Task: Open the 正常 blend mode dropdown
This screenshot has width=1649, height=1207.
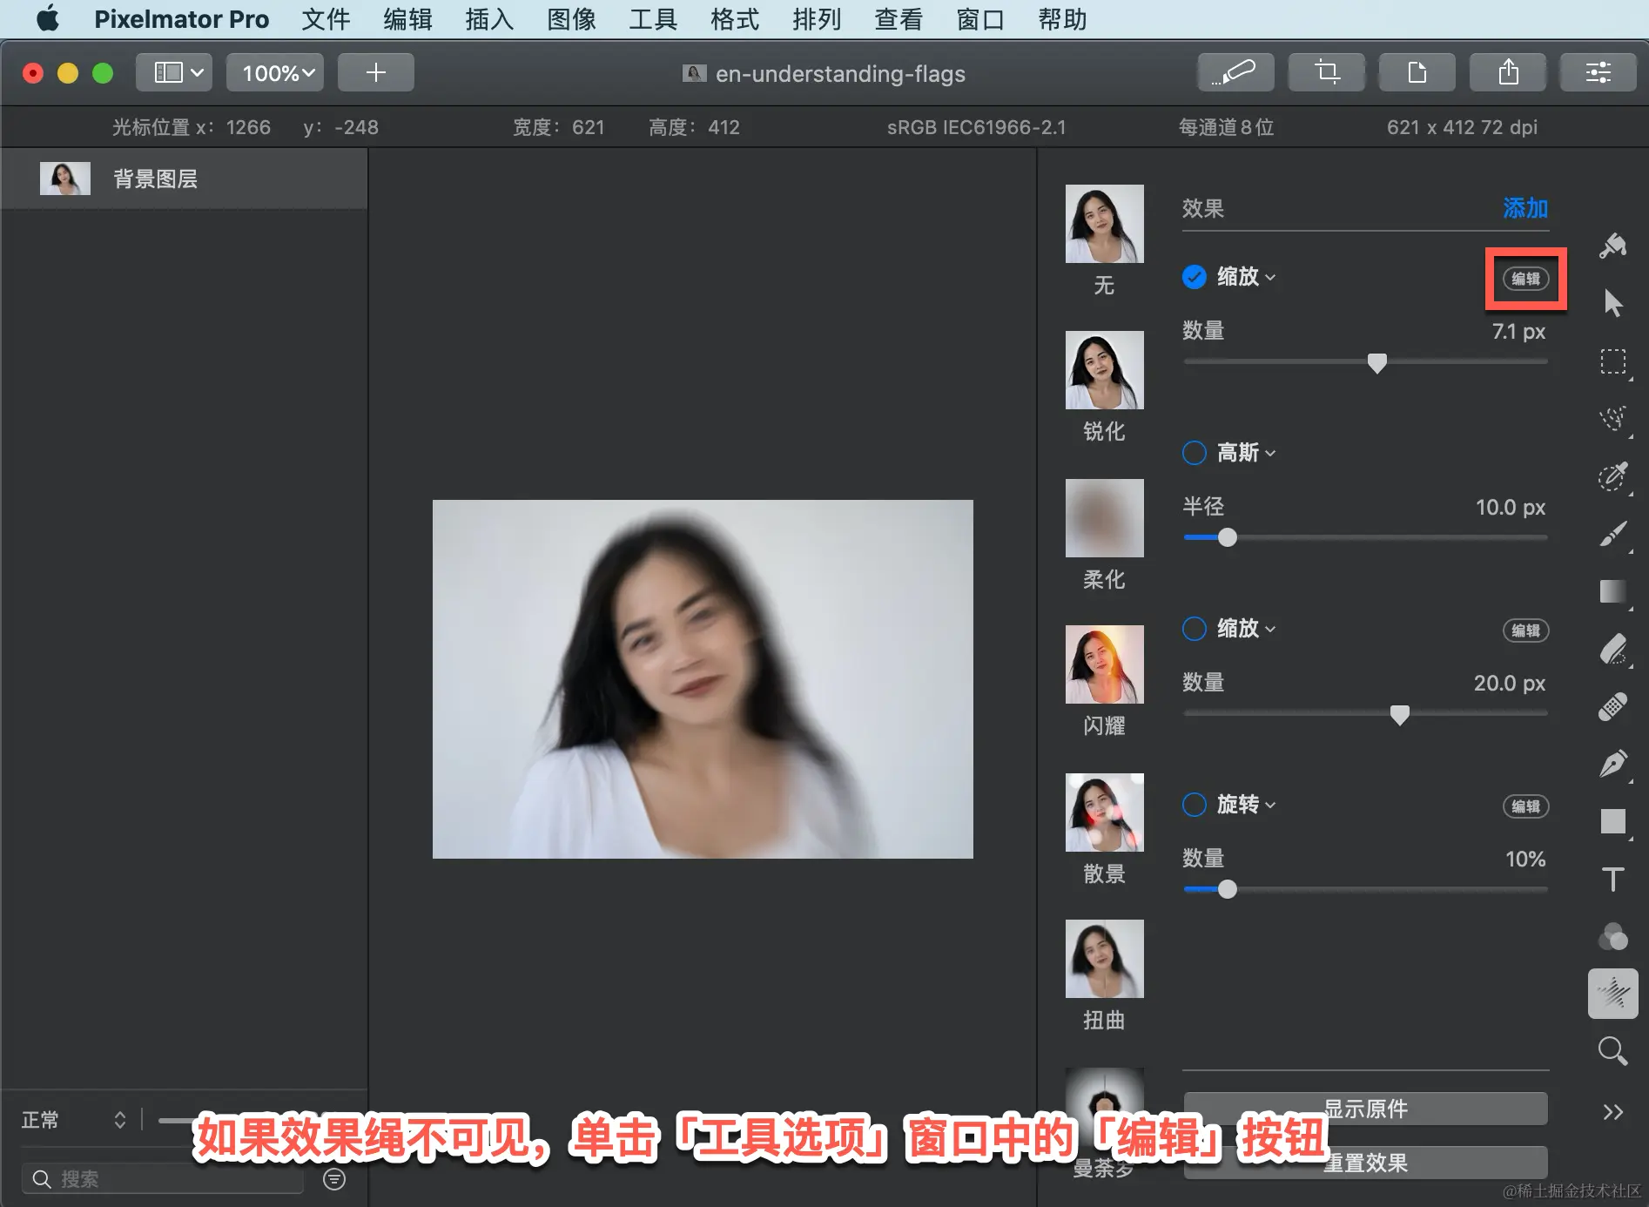Action: 73,1120
